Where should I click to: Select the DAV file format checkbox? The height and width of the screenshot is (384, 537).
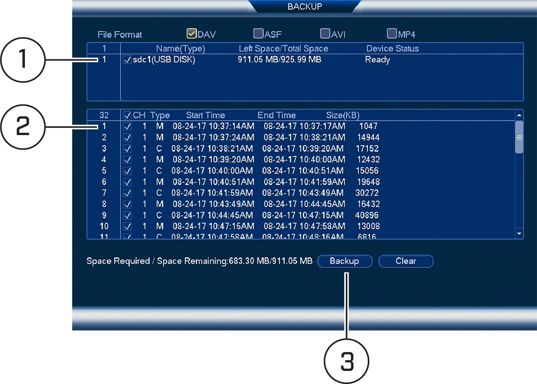click(x=192, y=34)
